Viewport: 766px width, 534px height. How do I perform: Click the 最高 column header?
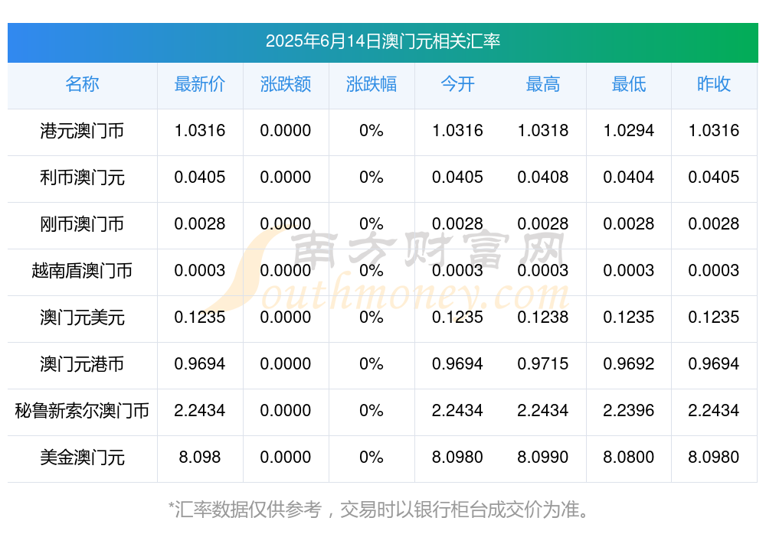[x=543, y=84]
